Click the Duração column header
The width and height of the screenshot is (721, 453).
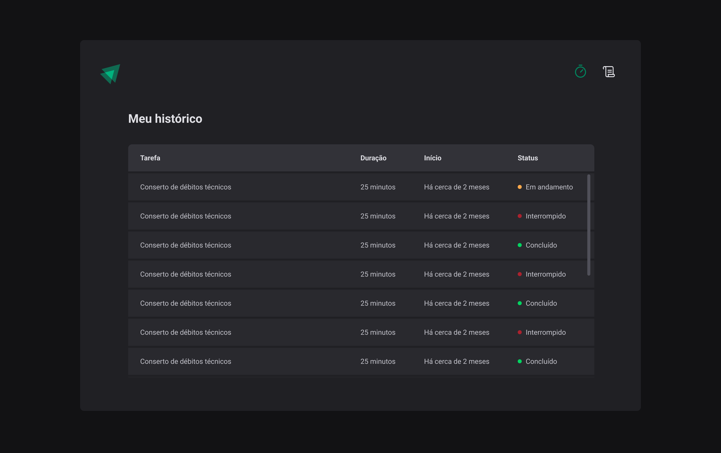tap(373, 158)
